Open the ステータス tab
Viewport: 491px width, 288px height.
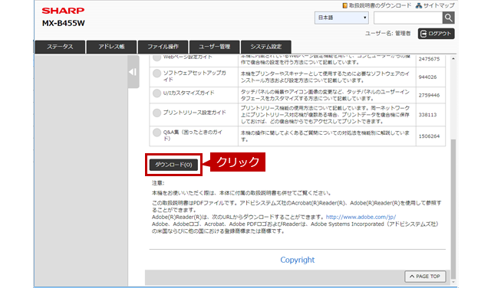[60, 47]
